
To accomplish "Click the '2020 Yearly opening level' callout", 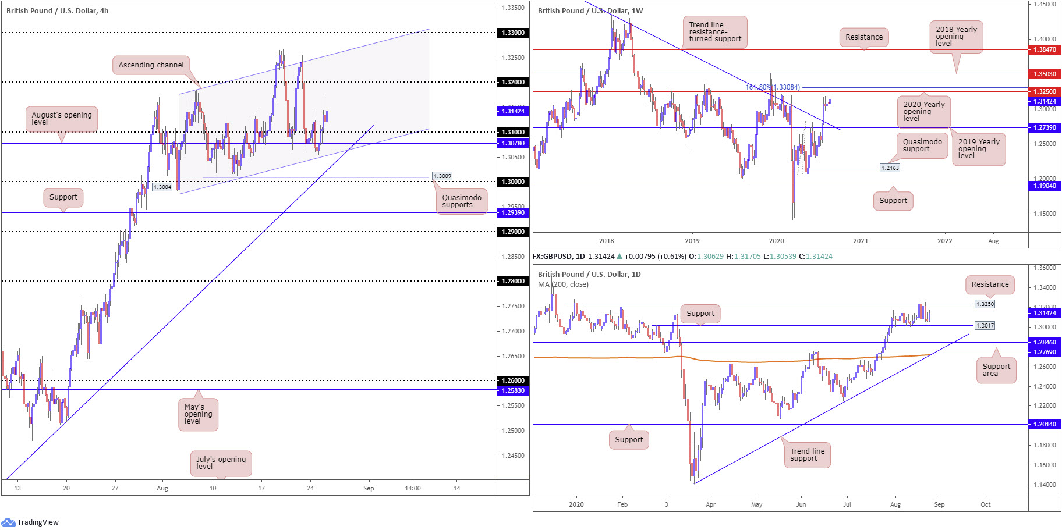I will pyautogui.click(x=923, y=112).
